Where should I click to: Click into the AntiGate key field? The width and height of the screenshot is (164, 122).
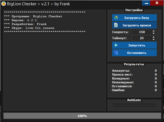click(134, 105)
